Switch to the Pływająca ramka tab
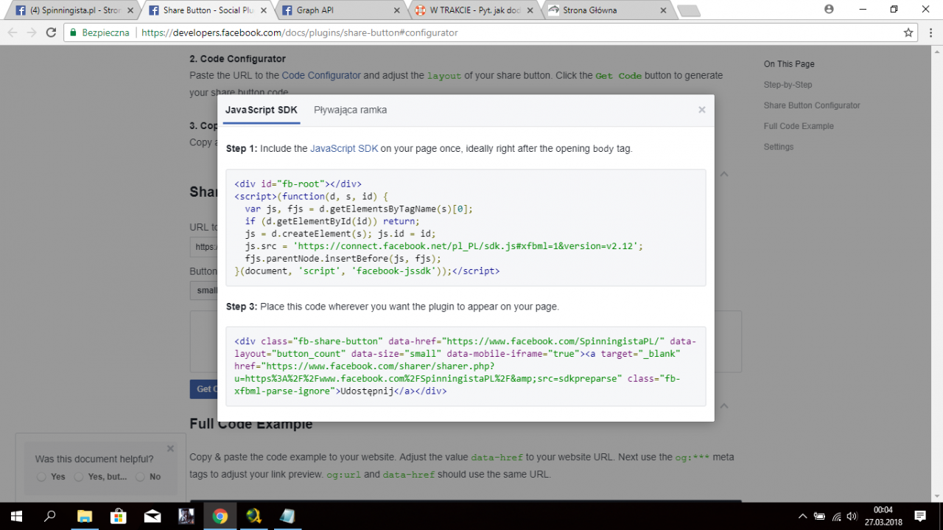This screenshot has width=943, height=530. pyautogui.click(x=350, y=110)
